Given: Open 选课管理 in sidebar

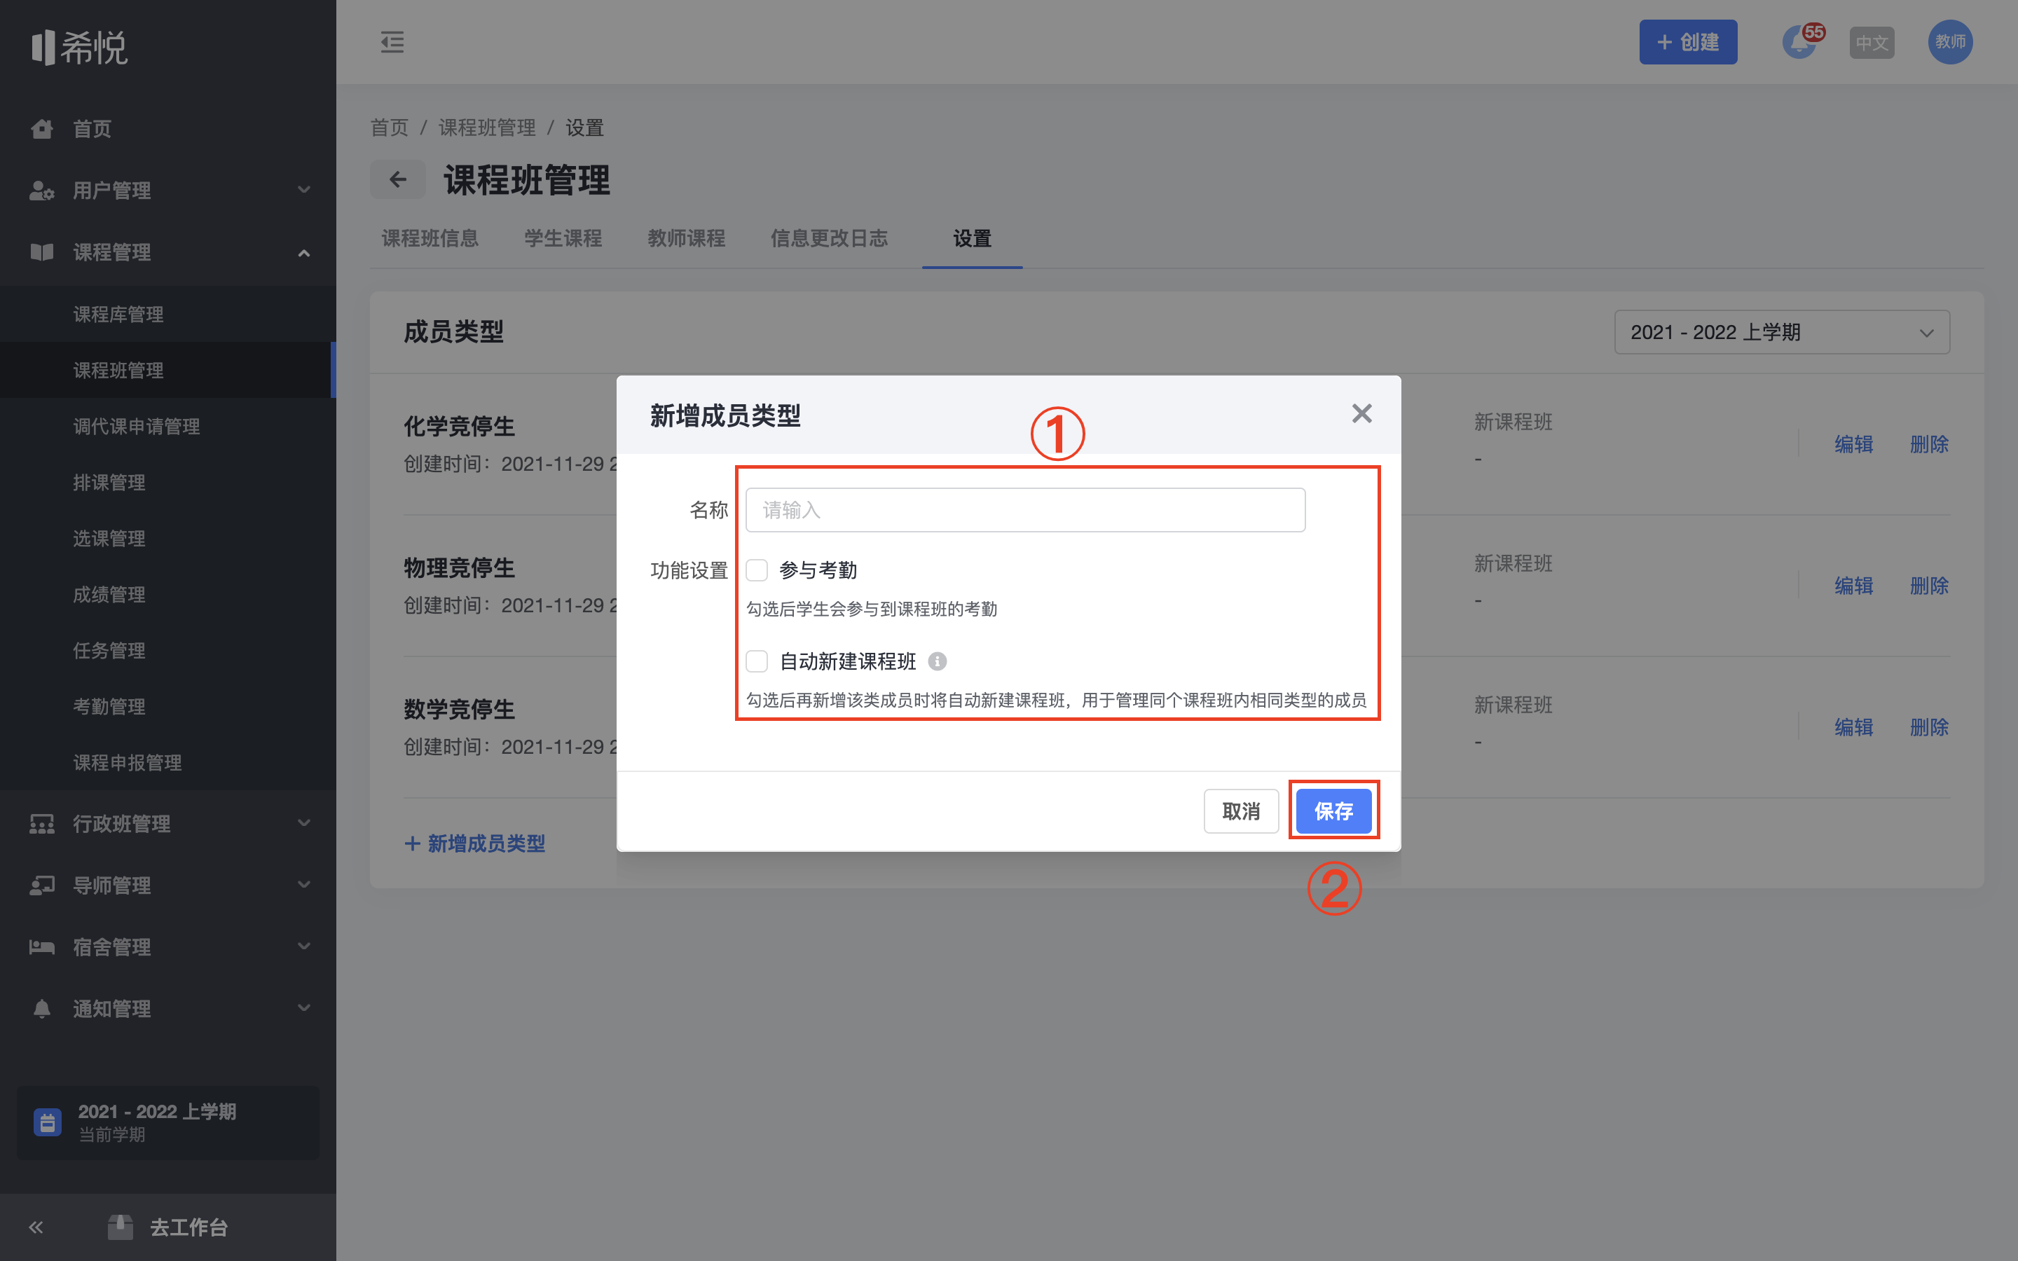Looking at the screenshot, I should pos(167,538).
